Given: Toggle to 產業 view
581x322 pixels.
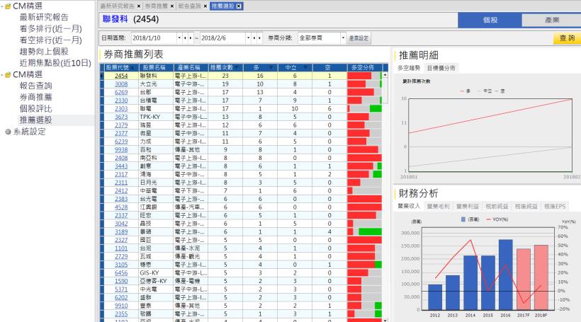Looking at the screenshot, I should [x=552, y=20].
